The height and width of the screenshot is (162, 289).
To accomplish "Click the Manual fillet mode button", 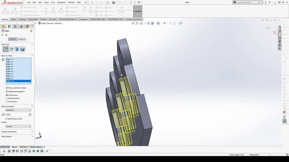I will point(13,39).
